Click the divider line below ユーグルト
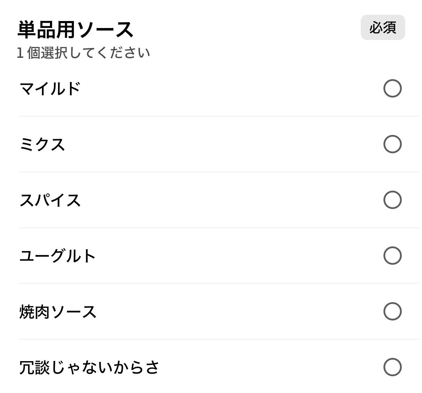Image resolution: width=422 pixels, height=393 pixels. [219, 283]
